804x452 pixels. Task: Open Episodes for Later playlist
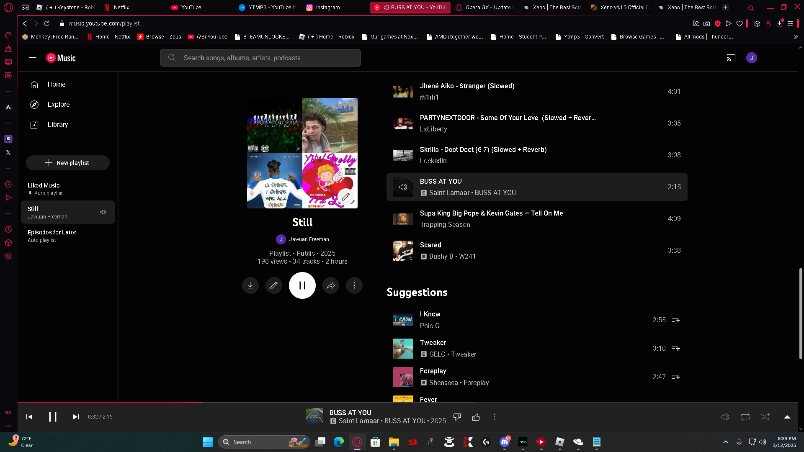[x=68, y=236]
